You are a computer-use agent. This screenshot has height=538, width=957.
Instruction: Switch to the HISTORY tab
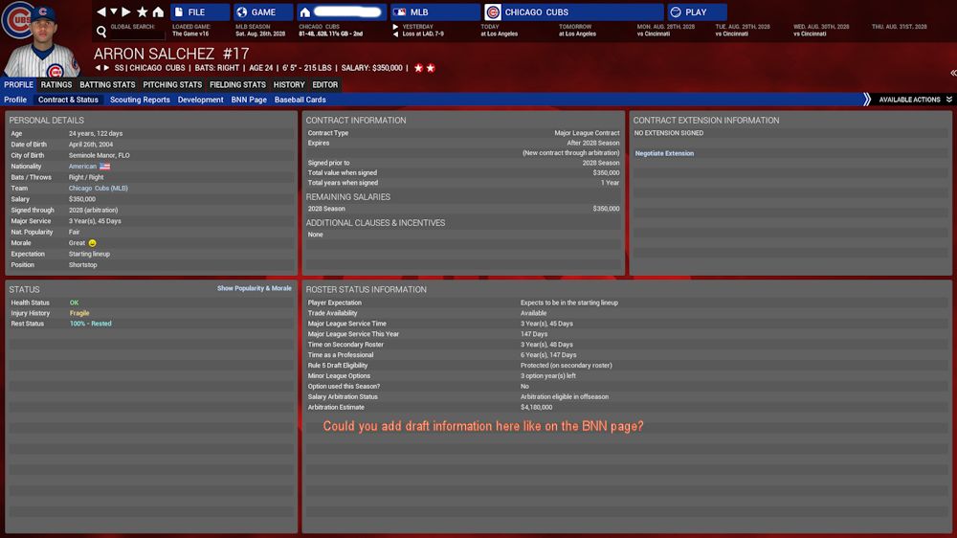[x=289, y=85]
